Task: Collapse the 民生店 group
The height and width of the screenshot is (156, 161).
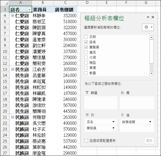Action: [13, 69]
